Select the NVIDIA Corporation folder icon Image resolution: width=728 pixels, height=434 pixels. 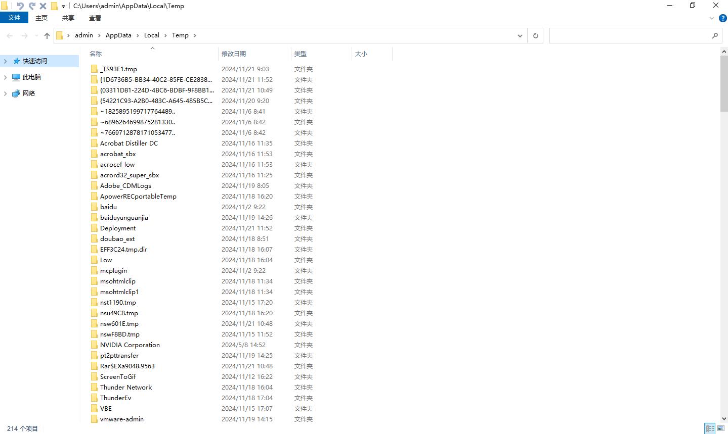[94, 345]
